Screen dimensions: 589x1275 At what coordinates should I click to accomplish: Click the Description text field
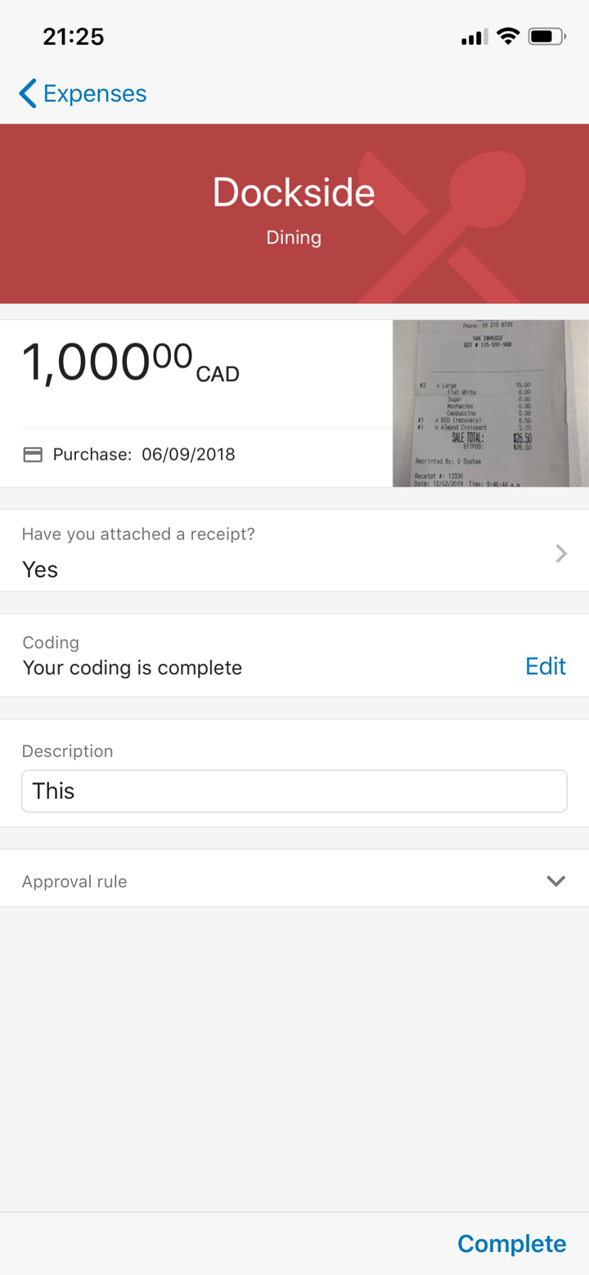pos(294,791)
